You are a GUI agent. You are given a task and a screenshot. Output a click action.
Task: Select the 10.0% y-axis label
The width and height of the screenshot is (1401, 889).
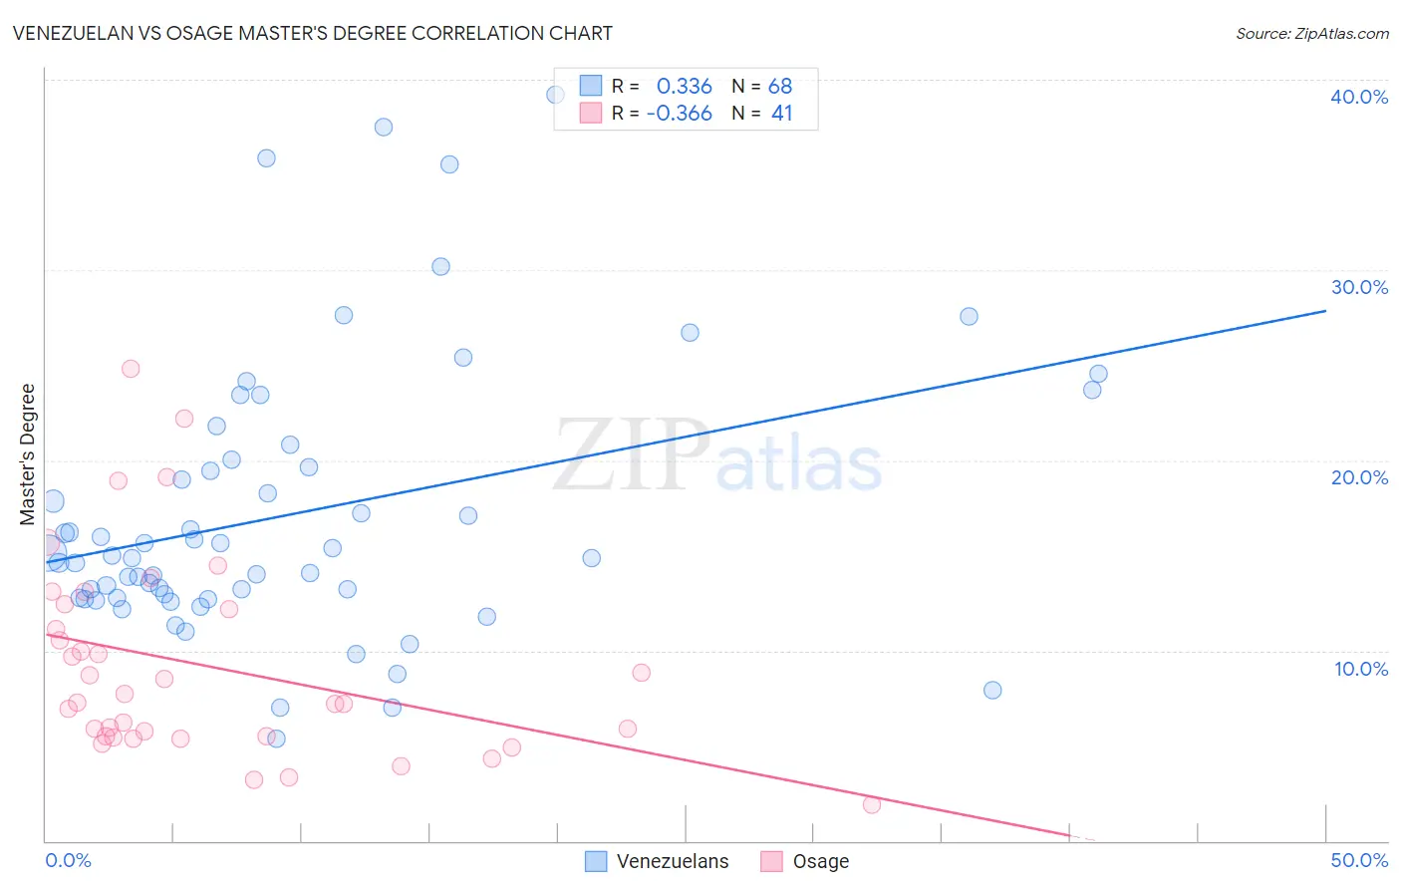(x=1361, y=669)
